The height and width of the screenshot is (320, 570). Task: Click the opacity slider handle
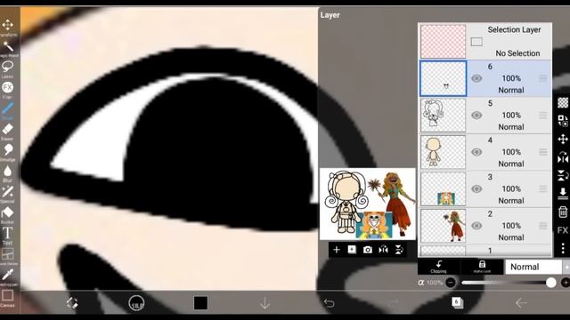pos(550,283)
